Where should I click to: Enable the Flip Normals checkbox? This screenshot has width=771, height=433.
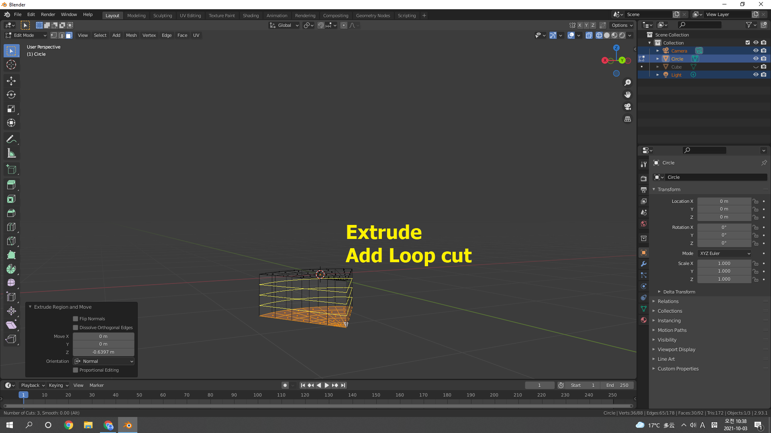pyautogui.click(x=75, y=319)
